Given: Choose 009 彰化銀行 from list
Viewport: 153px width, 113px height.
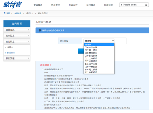Looking at the screenshot, I should (x=99, y=56).
